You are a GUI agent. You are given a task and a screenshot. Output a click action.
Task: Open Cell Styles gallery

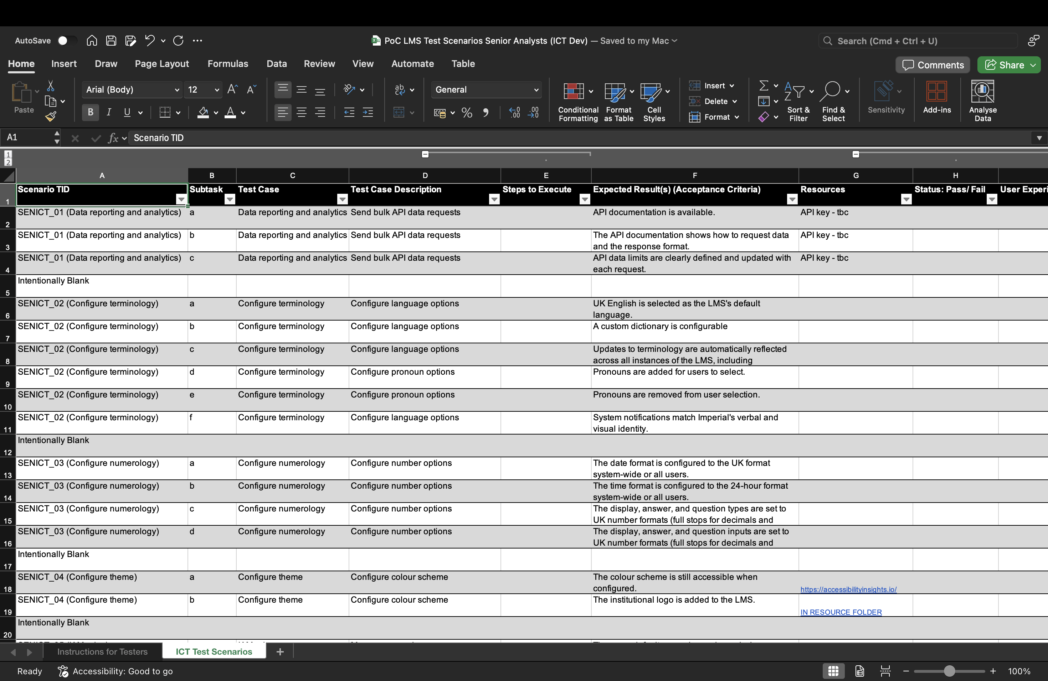[654, 101]
